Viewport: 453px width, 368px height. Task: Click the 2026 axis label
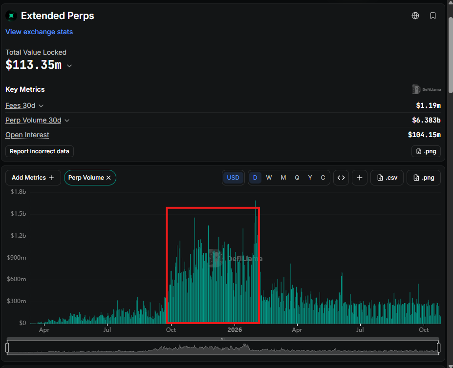235,329
